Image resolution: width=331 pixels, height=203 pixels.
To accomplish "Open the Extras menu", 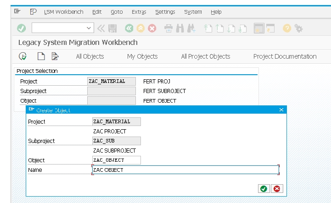I will 139,12.
